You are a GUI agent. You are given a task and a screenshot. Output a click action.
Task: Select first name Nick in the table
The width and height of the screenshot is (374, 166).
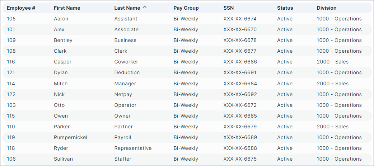pyautogui.click(x=59, y=94)
